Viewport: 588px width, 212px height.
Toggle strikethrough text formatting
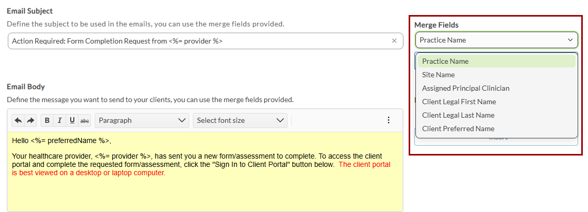pos(84,120)
